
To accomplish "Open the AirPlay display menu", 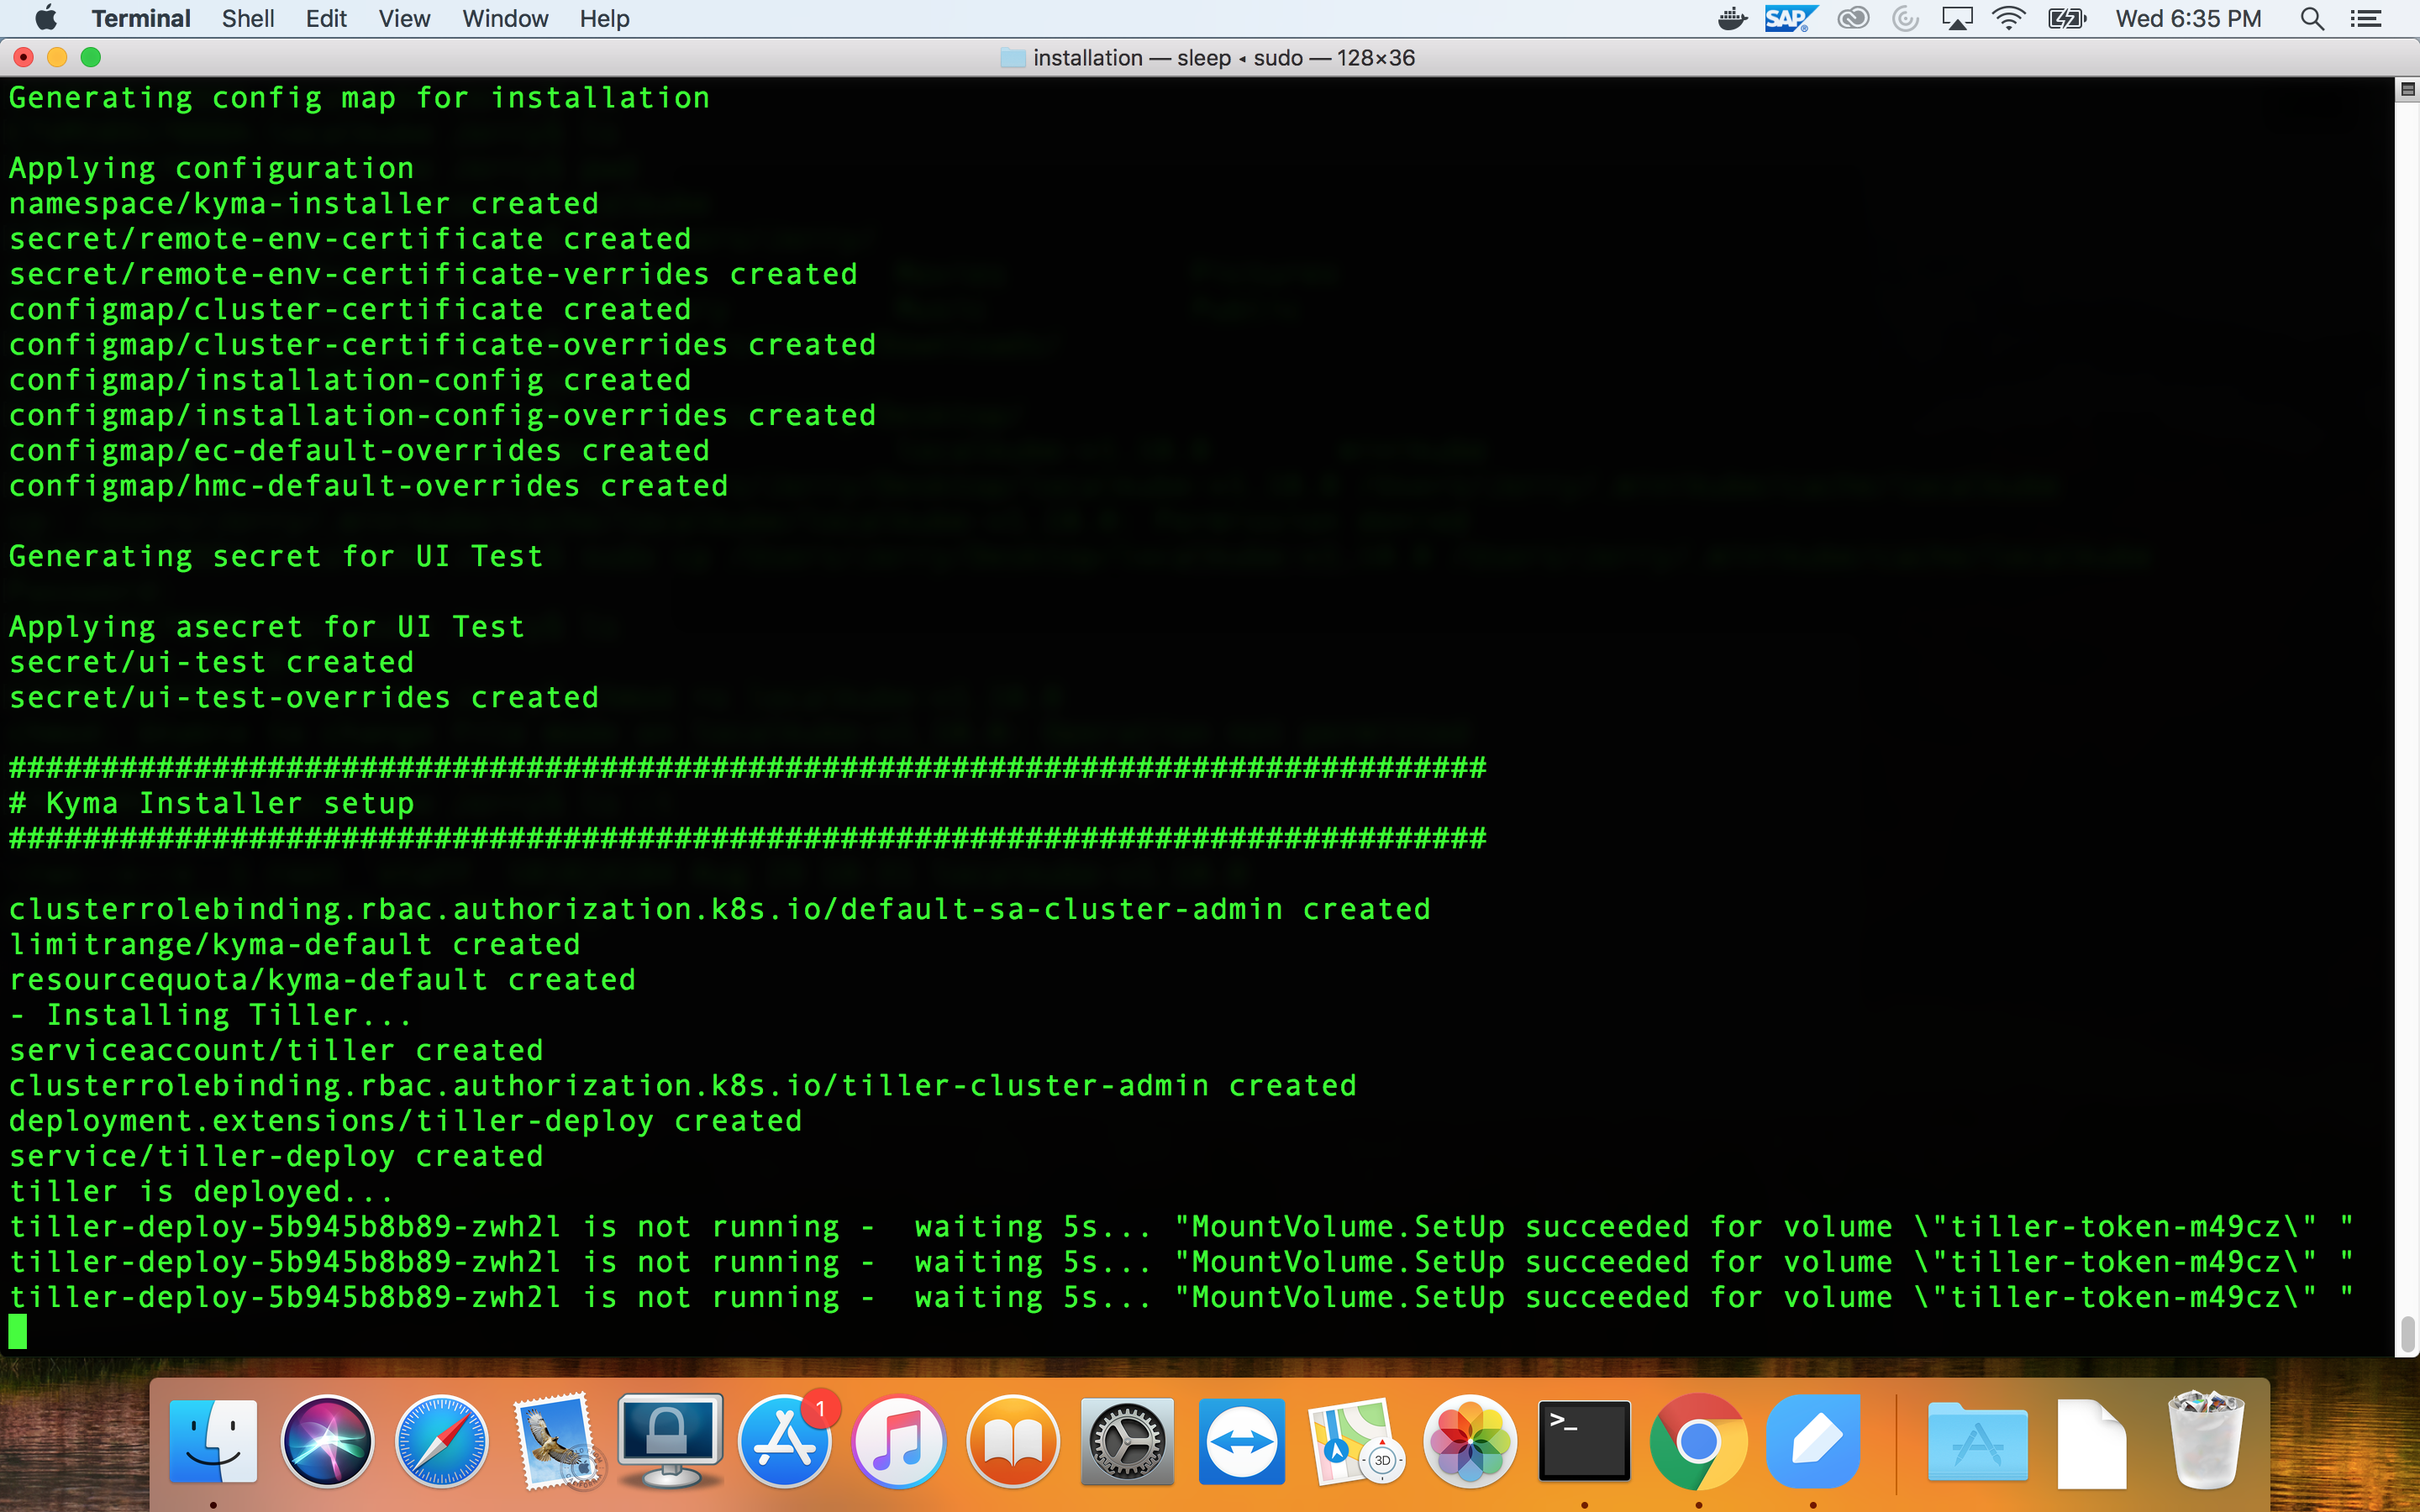I will (x=1956, y=19).
